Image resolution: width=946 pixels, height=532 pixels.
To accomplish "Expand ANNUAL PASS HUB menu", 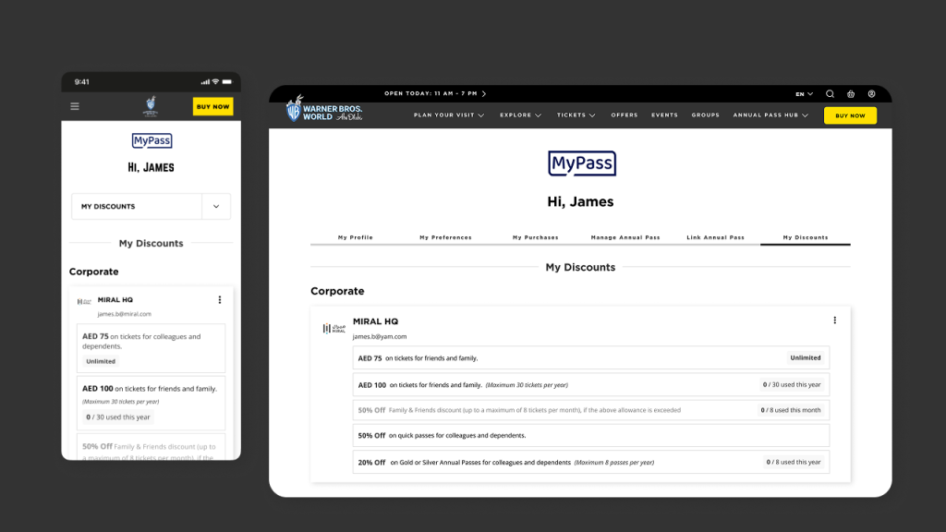I will tap(770, 115).
